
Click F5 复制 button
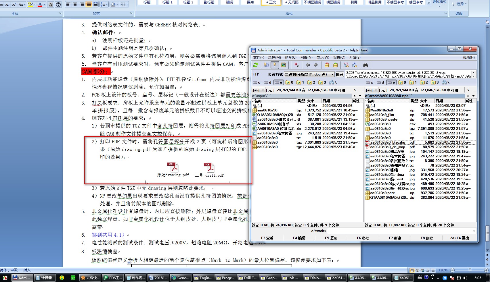pos(331,238)
